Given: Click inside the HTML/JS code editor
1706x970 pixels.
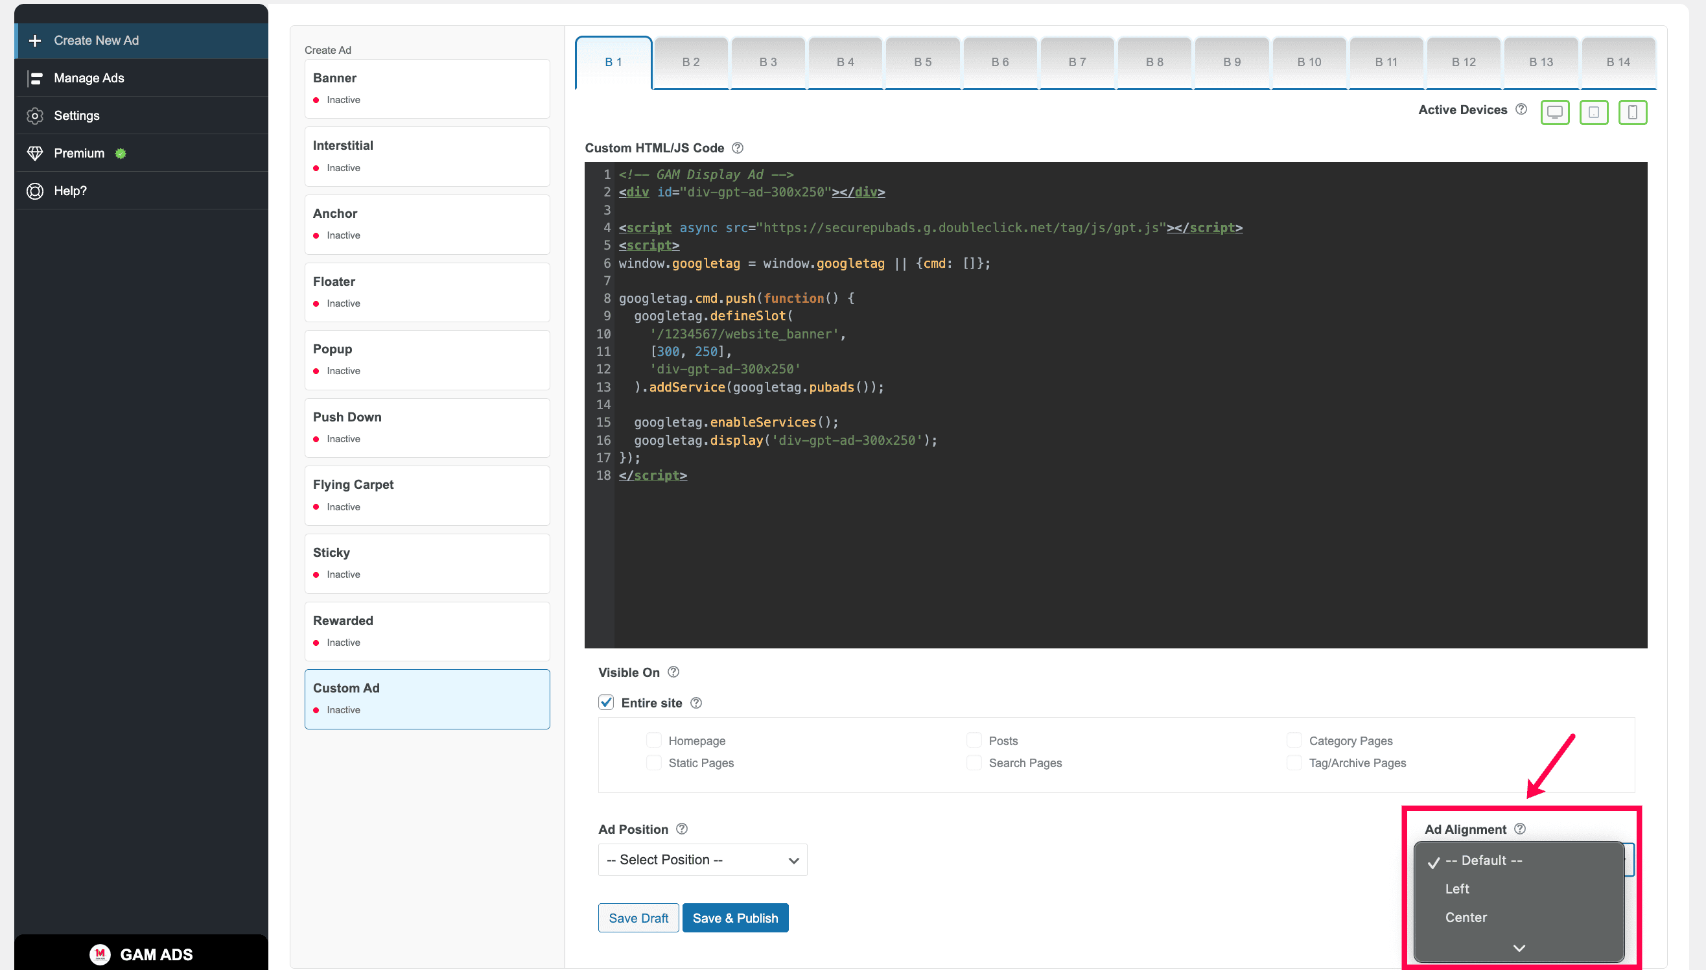Looking at the screenshot, I should point(1116,405).
